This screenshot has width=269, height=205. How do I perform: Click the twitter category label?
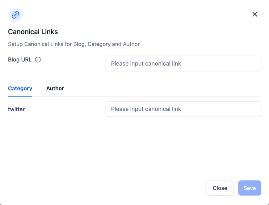pos(16,109)
